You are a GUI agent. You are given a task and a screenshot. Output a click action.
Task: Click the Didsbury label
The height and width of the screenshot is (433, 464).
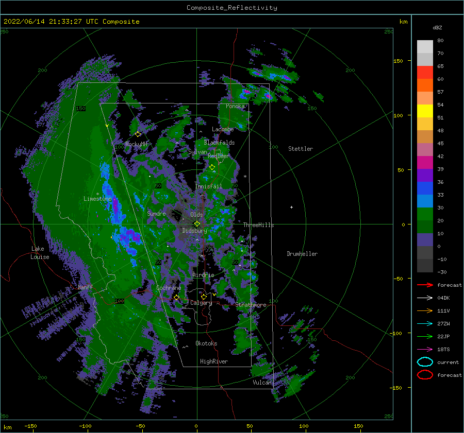pyautogui.click(x=194, y=231)
